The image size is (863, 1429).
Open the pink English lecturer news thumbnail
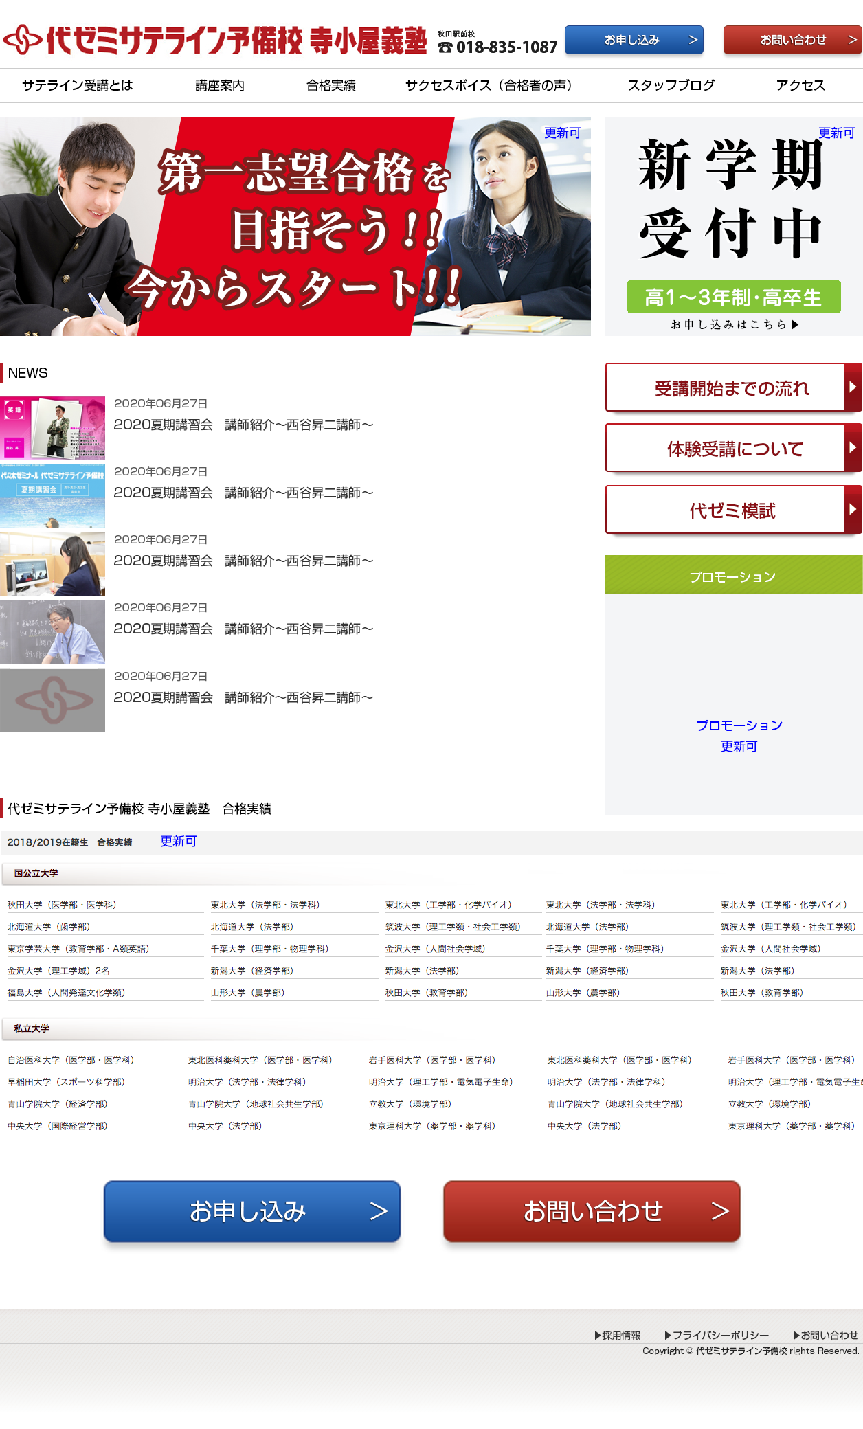tap(52, 427)
